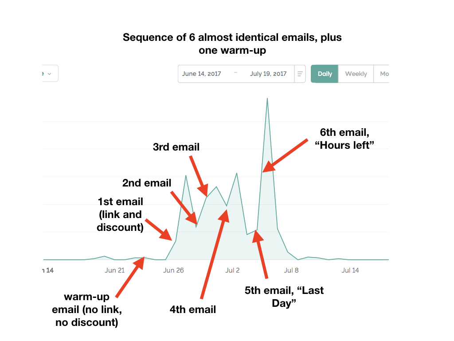
Task: Click the June 14, 2017 start date
Action: 201,74
